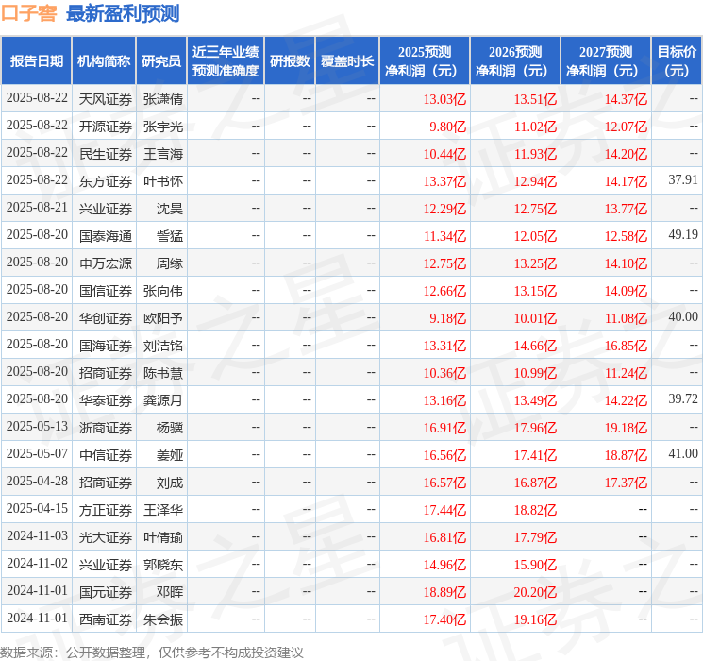Click target price 37.91
This screenshot has width=703, height=661.
tap(683, 180)
